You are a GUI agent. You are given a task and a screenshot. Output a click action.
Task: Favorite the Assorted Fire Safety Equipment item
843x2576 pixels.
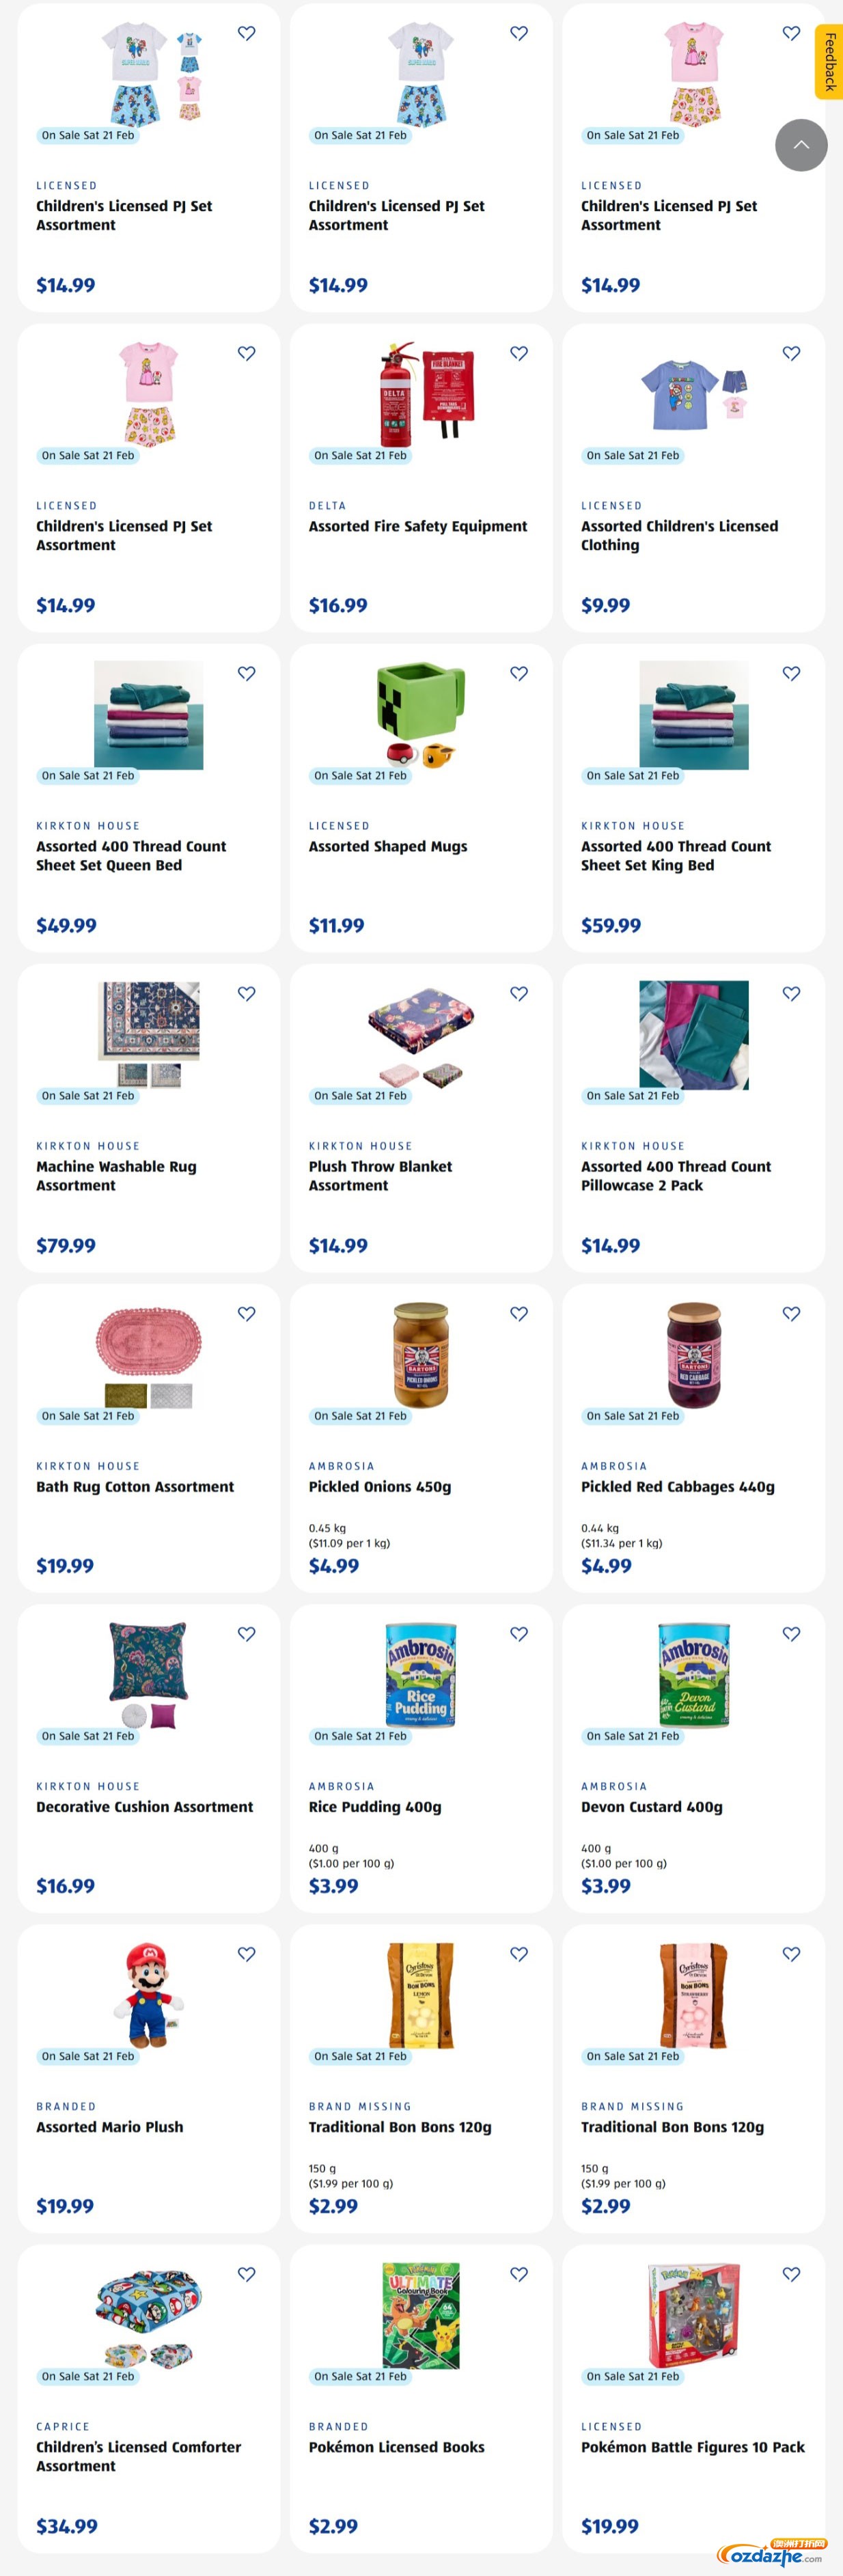pyautogui.click(x=519, y=353)
